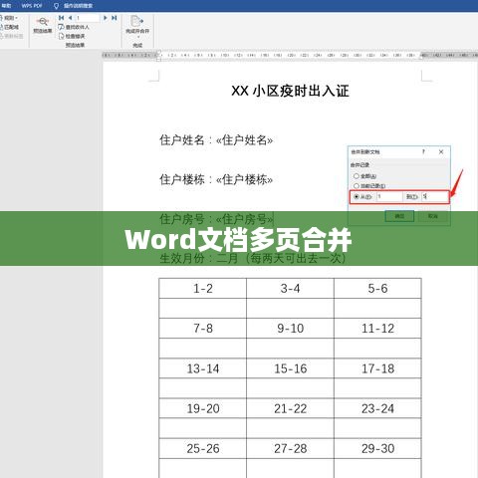Click table cell 13-14
This screenshot has width=478, height=478.
[x=203, y=368]
